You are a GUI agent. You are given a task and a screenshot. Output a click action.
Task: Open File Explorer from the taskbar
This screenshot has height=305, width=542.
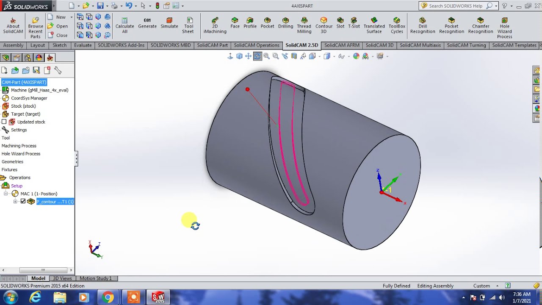tap(60, 297)
